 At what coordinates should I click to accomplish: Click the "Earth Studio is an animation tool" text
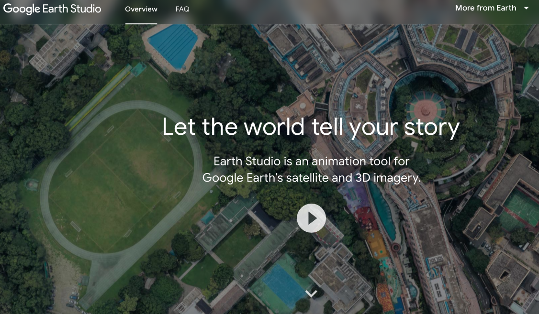coord(311,161)
